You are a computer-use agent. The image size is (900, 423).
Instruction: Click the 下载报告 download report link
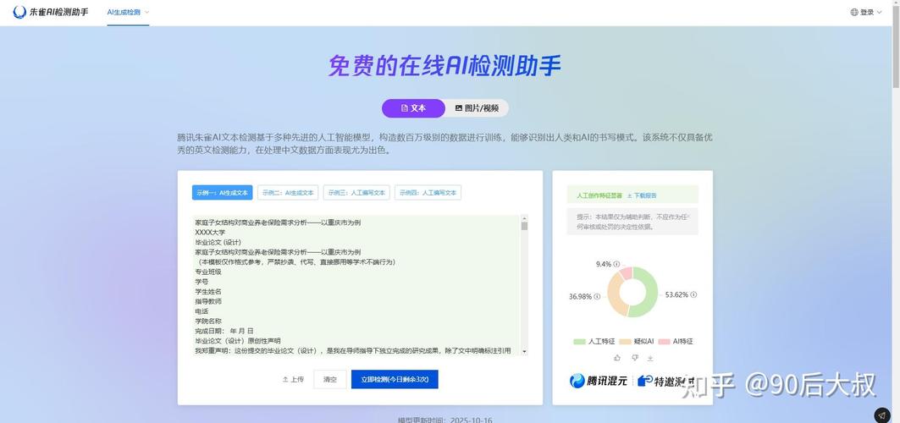[x=642, y=195]
